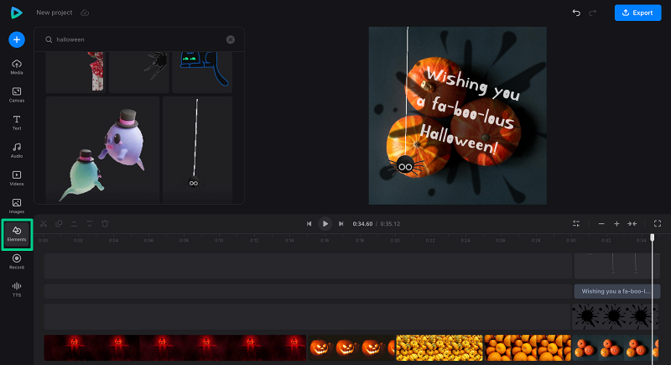Zoom in on the timeline
This screenshot has height=365, width=671.
[616, 224]
